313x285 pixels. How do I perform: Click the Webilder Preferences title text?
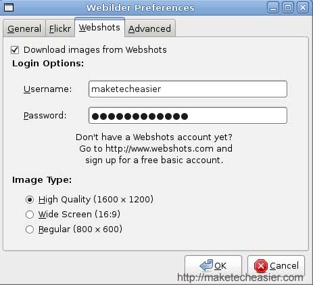[140, 7]
